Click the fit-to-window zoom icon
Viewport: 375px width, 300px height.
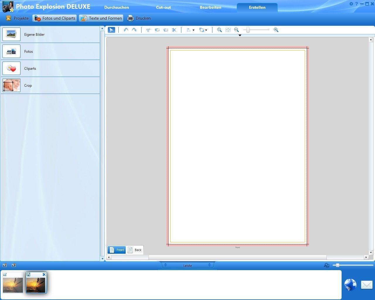(x=228, y=30)
